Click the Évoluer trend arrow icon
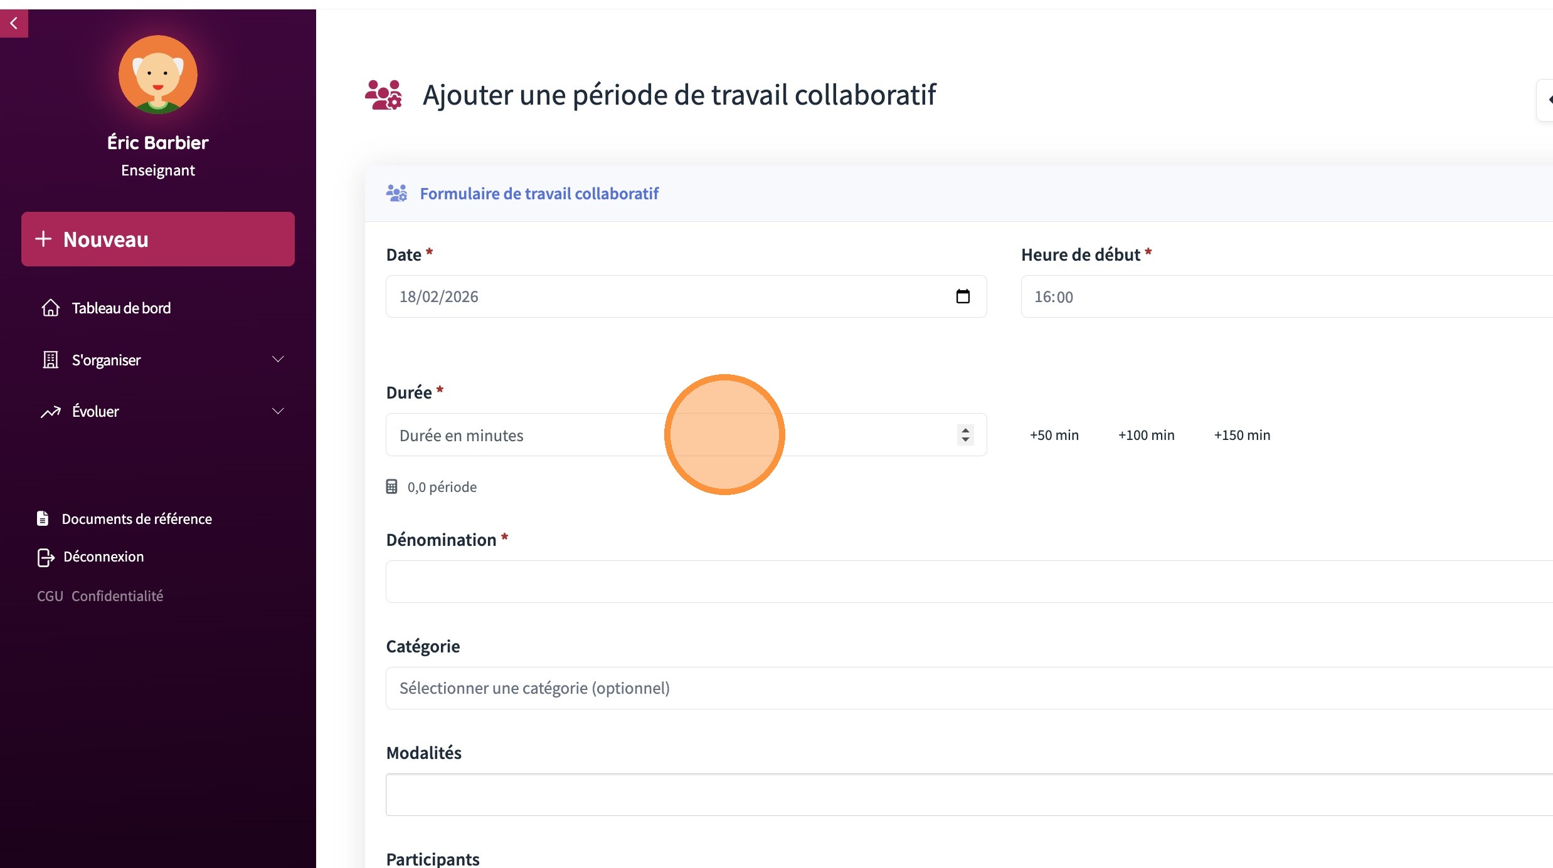Screen dimensions: 1553x868 coord(50,412)
